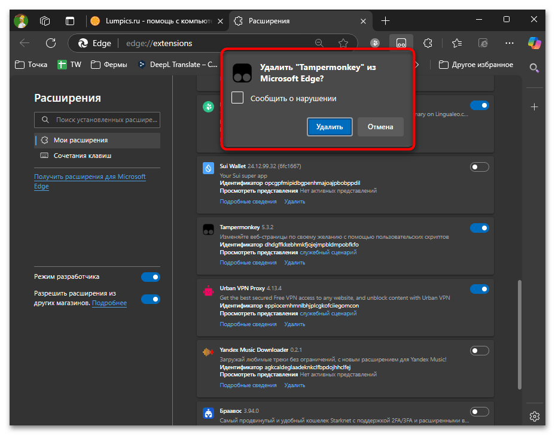The height and width of the screenshot is (435, 555).
Task: Turn off the Tampermonkey extension toggle
Action: click(x=479, y=228)
